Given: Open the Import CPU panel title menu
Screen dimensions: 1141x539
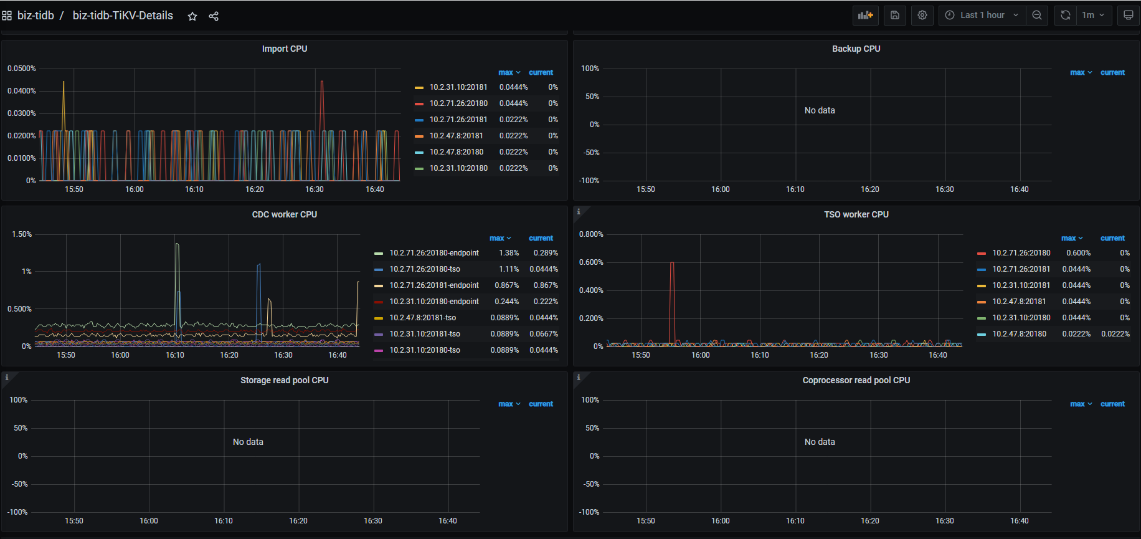Looking at the screenshot, I should click(284, 49).
